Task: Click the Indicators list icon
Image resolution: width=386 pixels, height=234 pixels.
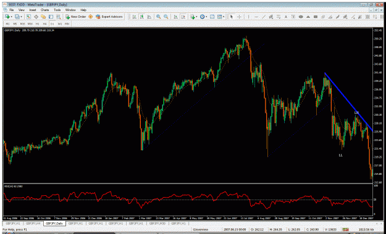Action: coord(192,17)
